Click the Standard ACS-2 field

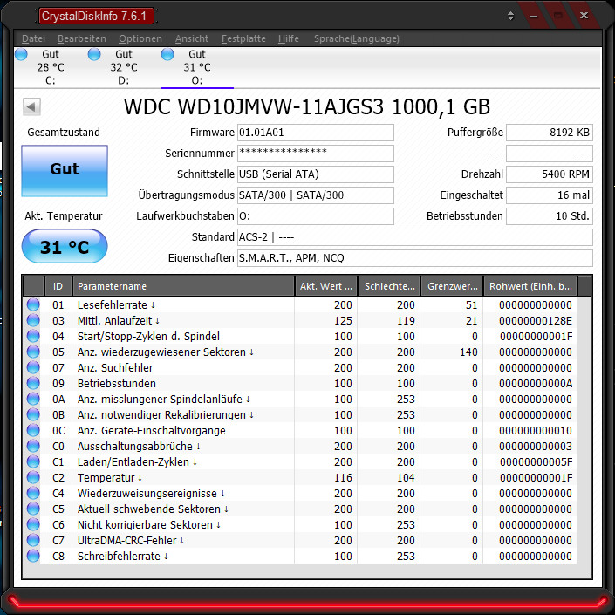tap(415, 237)
